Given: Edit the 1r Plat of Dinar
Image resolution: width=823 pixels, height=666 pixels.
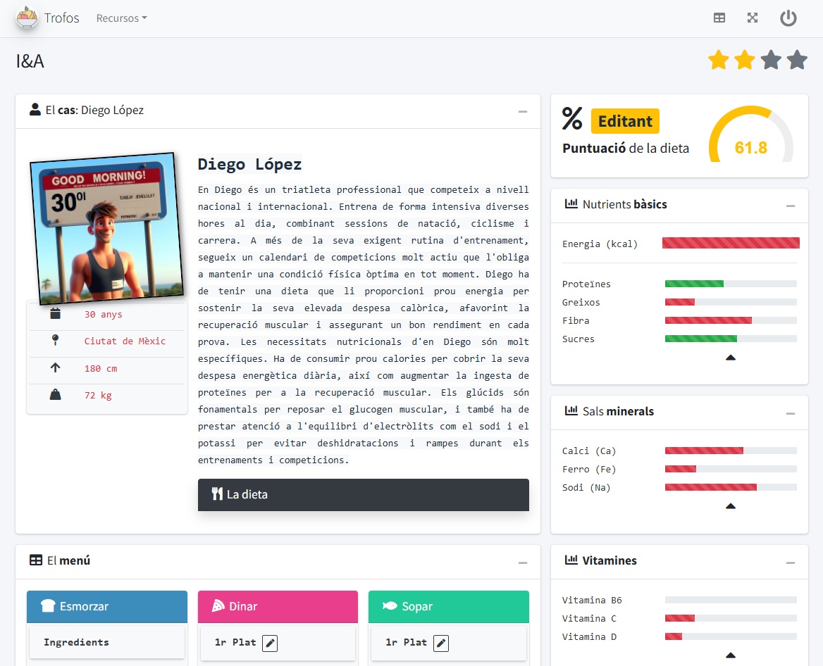Looking at the screenshot, I should pyautogui.click(x=270, y=643).
